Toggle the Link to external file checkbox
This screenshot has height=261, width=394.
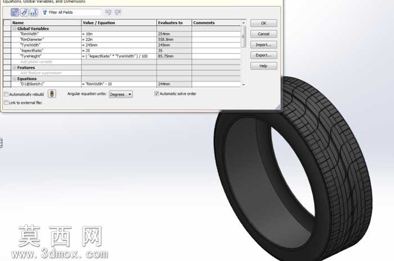(6, 103)
